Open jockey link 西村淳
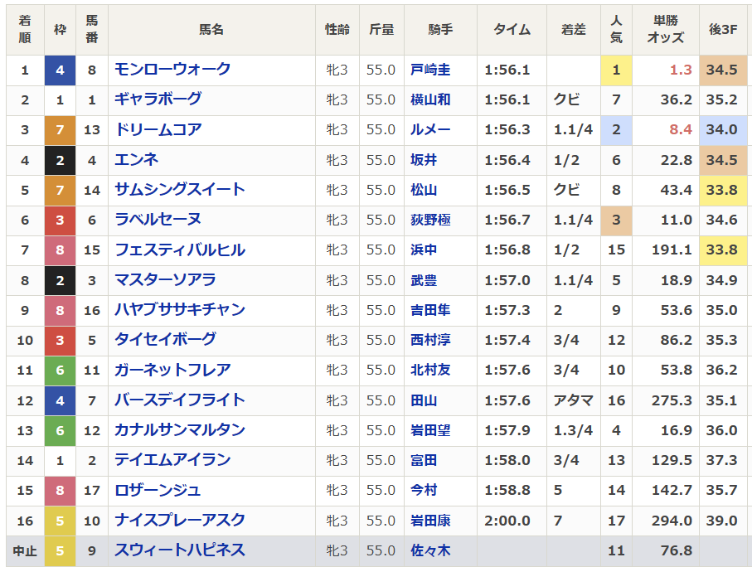Image resolution: width=752 pixels, height=567 pixels. (x=430, y=340)
